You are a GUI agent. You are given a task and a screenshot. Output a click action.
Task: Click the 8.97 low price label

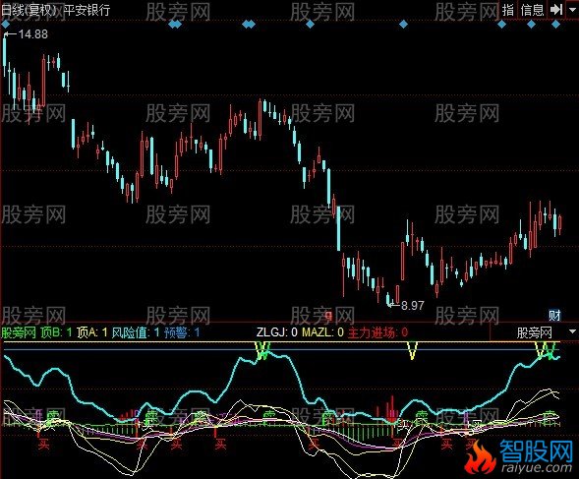(x=413, y=305)
